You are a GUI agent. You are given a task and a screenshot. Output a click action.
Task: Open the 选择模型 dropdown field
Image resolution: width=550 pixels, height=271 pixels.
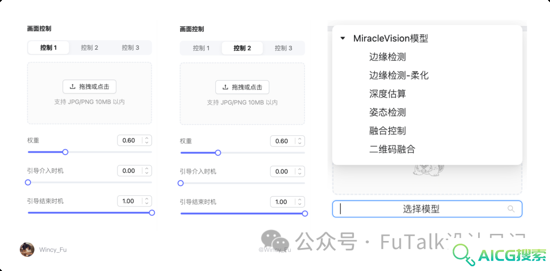(x=427, y=209)
